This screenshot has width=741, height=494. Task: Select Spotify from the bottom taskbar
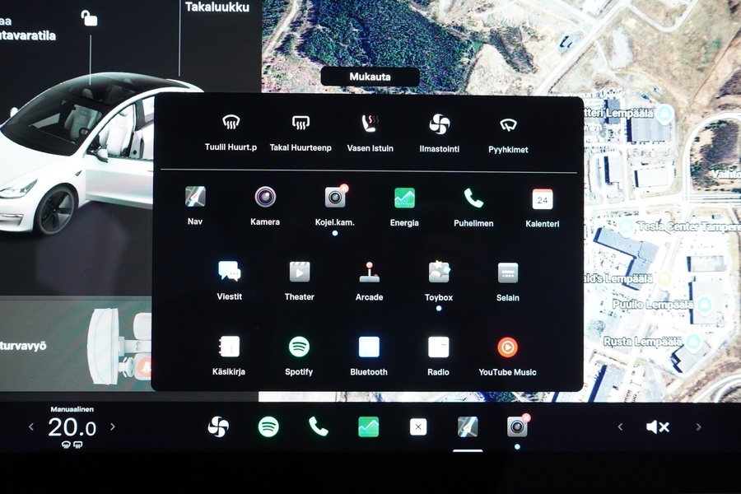click(x=268, y=426)
